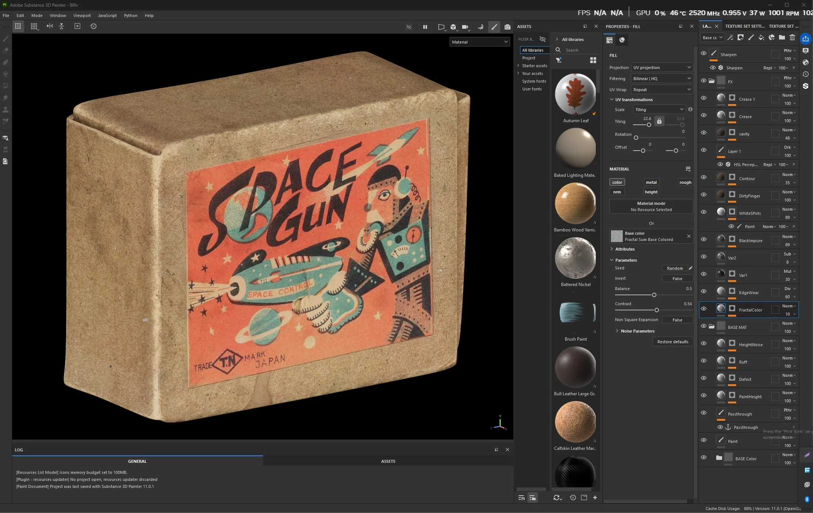Open the JavaScript menu
Image resolution: width=813 pixels, height=513 pixels.
click(107, 16)
